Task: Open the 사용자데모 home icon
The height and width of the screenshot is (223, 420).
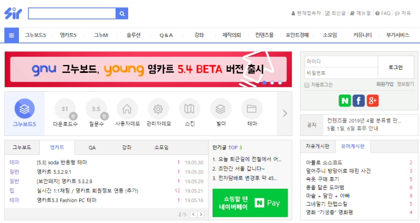Action: pos(127,109)
